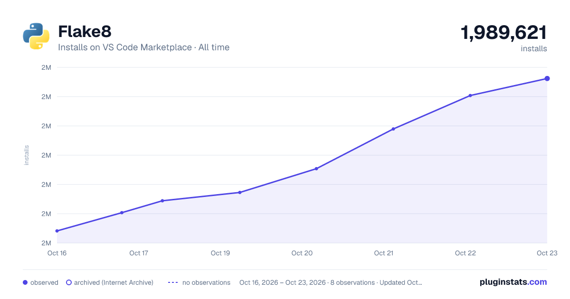
Task: Click the Oct 19 x-axis label
Action: tap(220, 253)
